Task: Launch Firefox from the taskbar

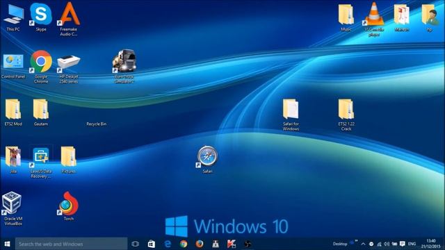Action: [200, 244]
